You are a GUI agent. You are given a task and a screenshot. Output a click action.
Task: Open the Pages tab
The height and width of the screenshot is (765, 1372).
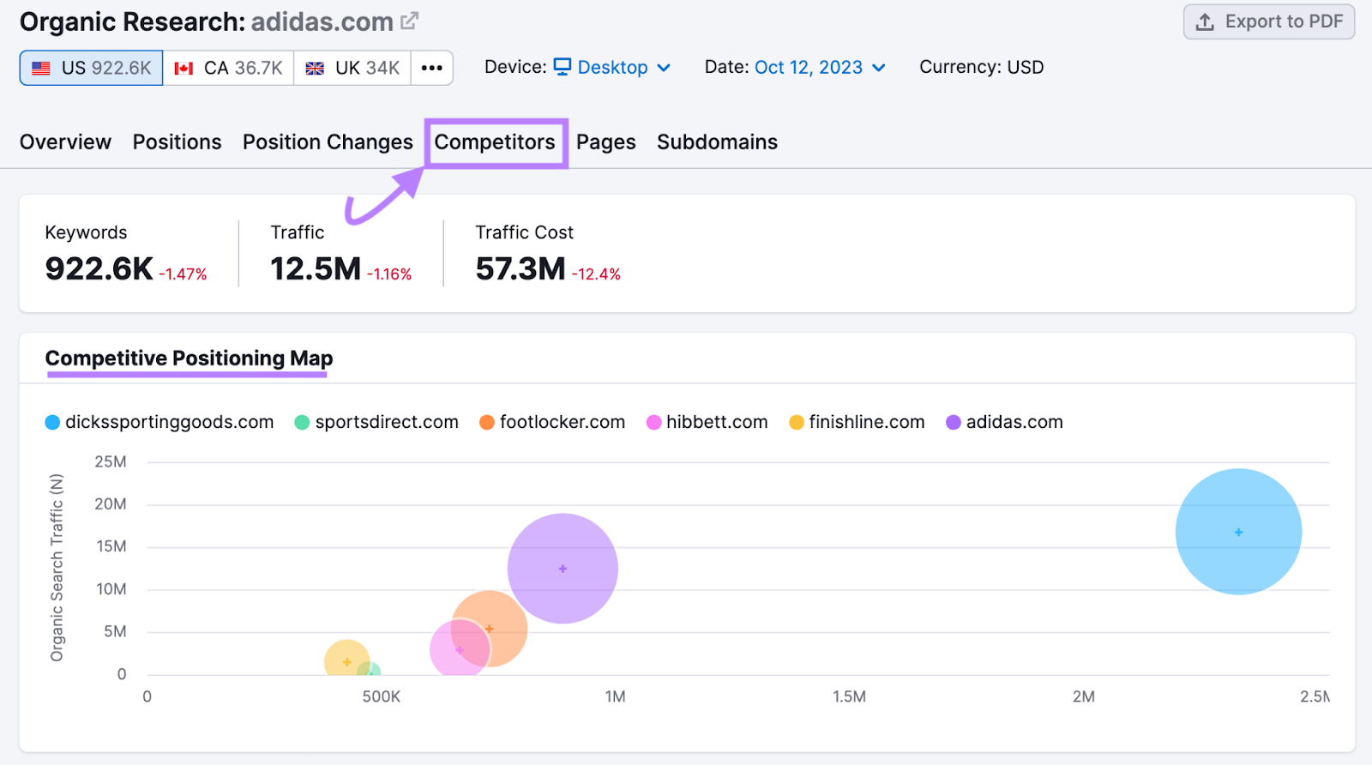[x=605, y=142]
